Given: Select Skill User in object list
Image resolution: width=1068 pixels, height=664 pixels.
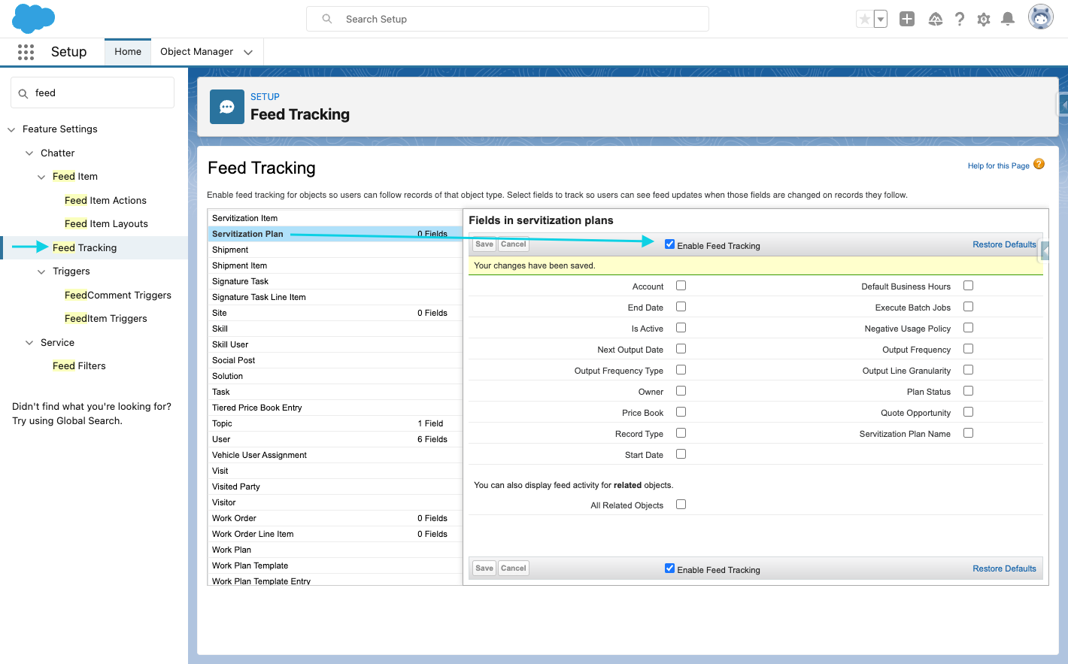Looking at the screenshot, I should click(335, 344).
